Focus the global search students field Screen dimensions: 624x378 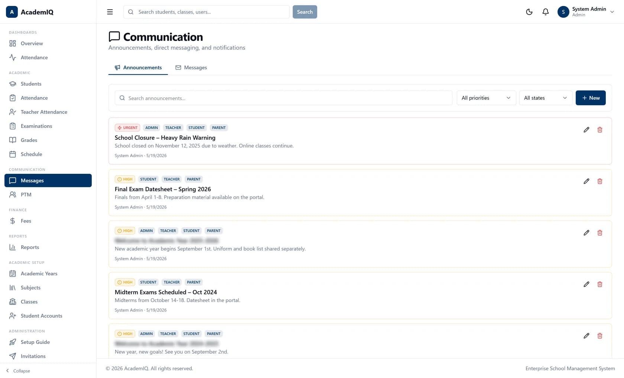pyautogui.click(x=207, y=12)
